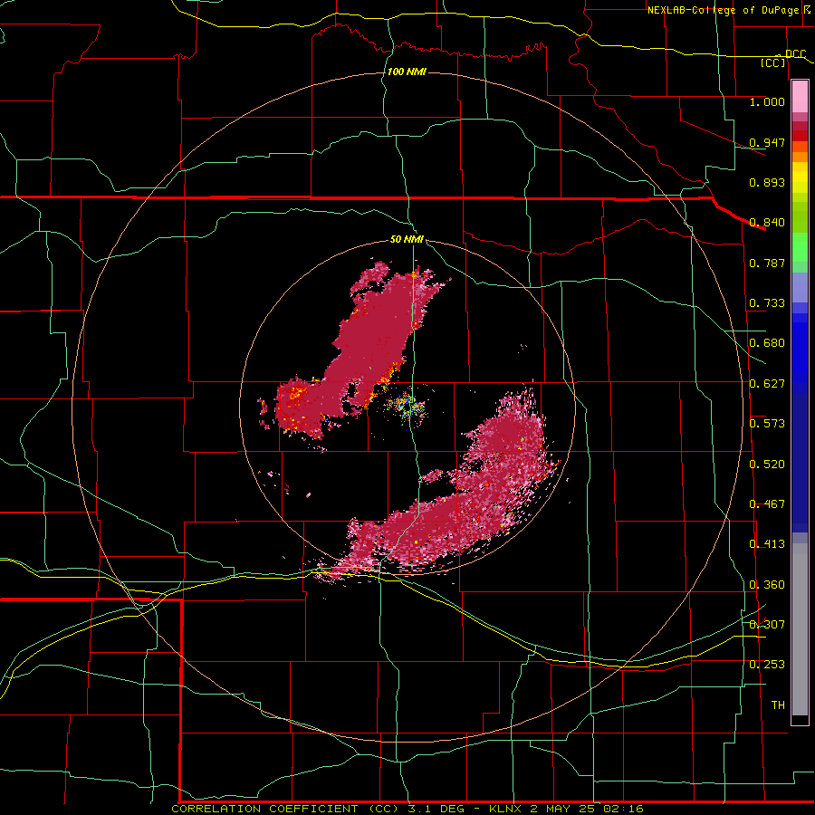Image resolution: width=815 pixels, height=815 pixels.
Task: Click the 50 NMI range ring label
Action: [x=407, y=239]
